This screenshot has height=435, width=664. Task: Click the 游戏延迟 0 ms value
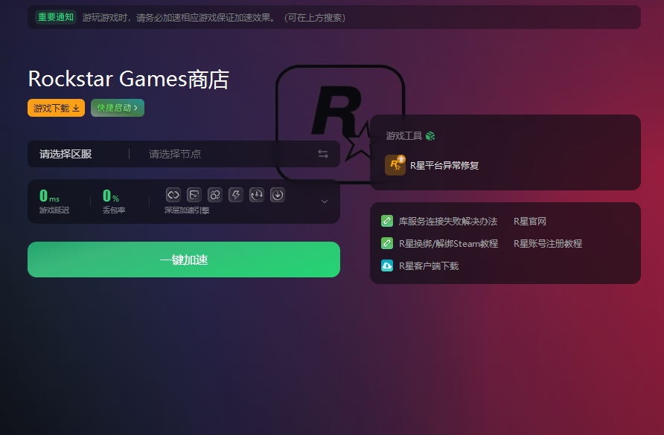pos(50,196)
